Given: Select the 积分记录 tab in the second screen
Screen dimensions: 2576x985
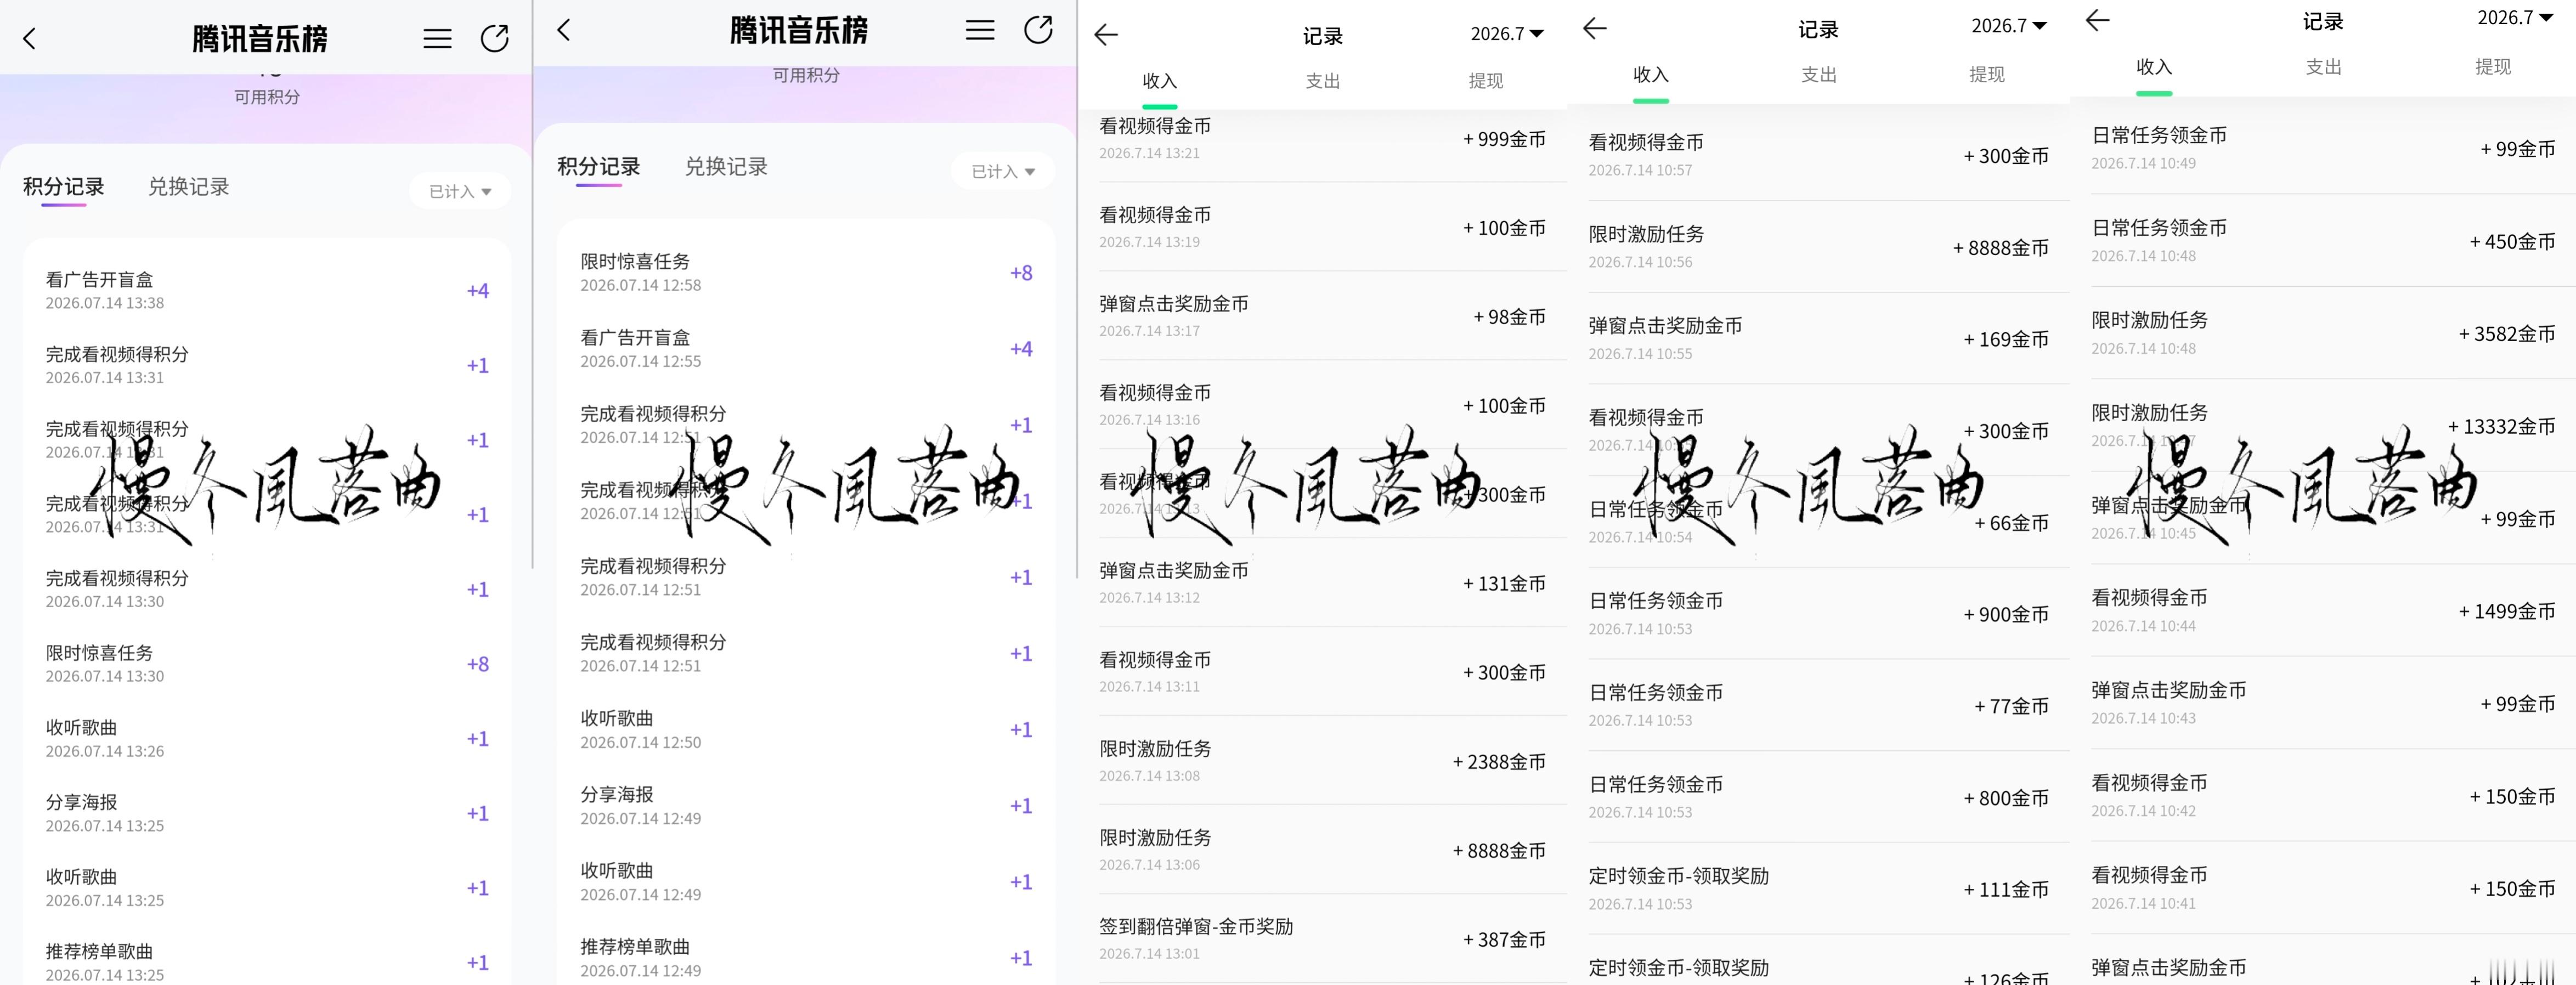Looking at the screenshot, I should point(599,167).
